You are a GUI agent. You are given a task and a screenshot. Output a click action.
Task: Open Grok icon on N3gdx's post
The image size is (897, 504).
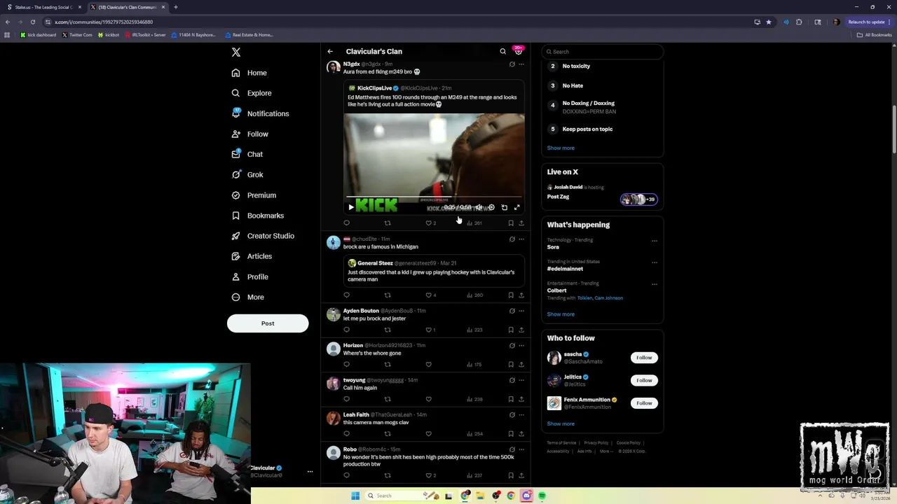coord(512,64)
